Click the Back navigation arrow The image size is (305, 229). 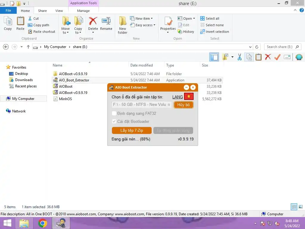tap(6, 47)
